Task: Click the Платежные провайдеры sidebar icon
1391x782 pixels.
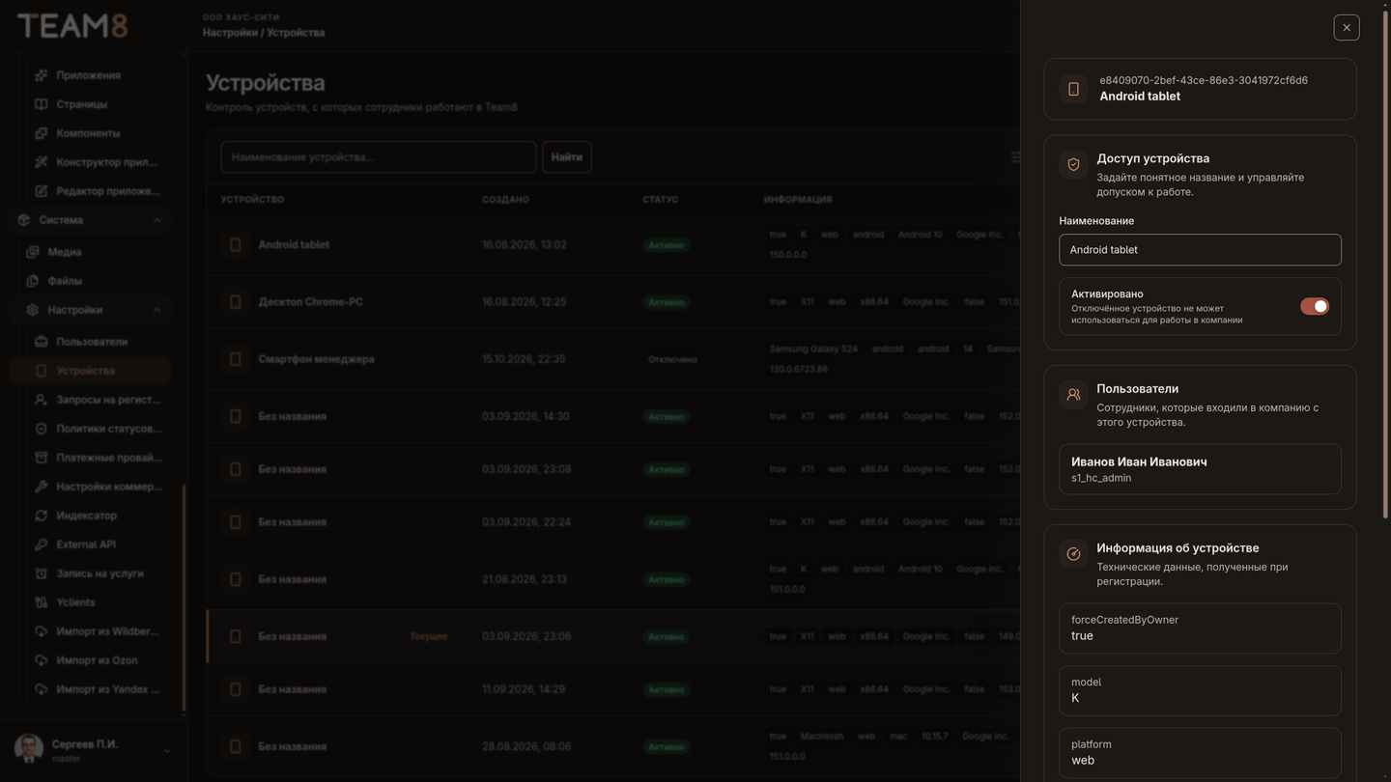Action: 41,458
